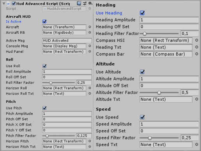
Task: Open object picker for Compass Bar
Action: [197, 54]
